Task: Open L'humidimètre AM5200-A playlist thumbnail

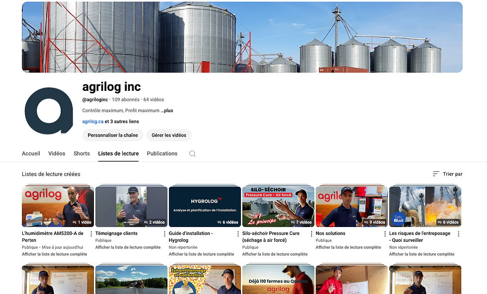Action: tap(58, 207)
